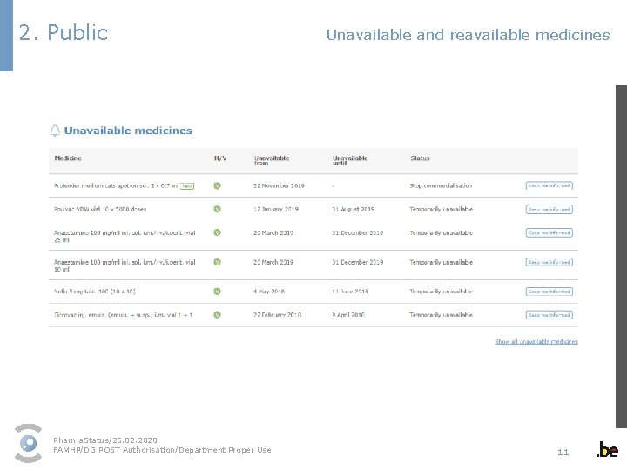Viewport: 627px width, 470px height.
Task: Click the Nelio unavailable-from date 4 May
Action: pos(269,292)
